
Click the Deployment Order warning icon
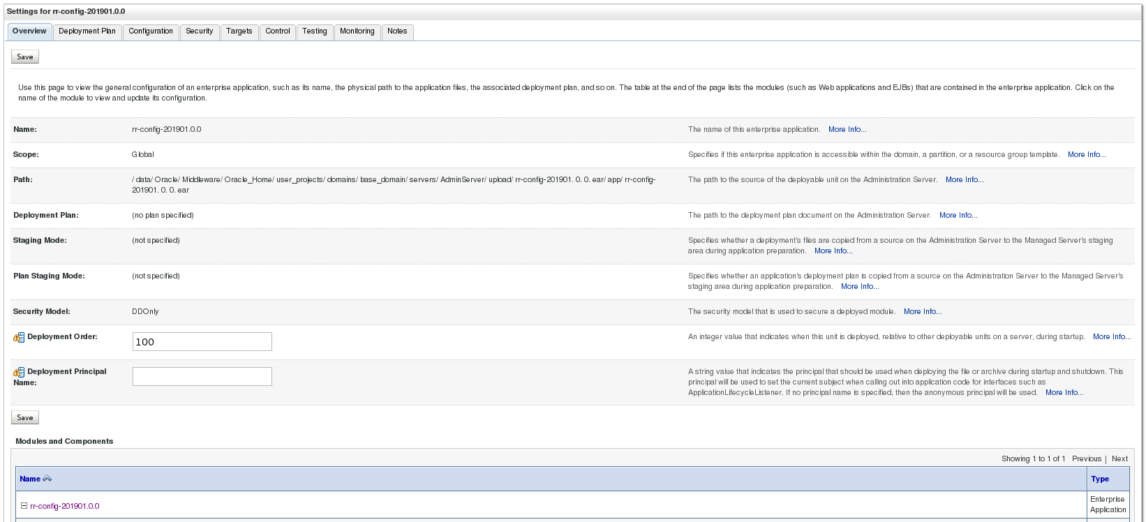(19, 338)
